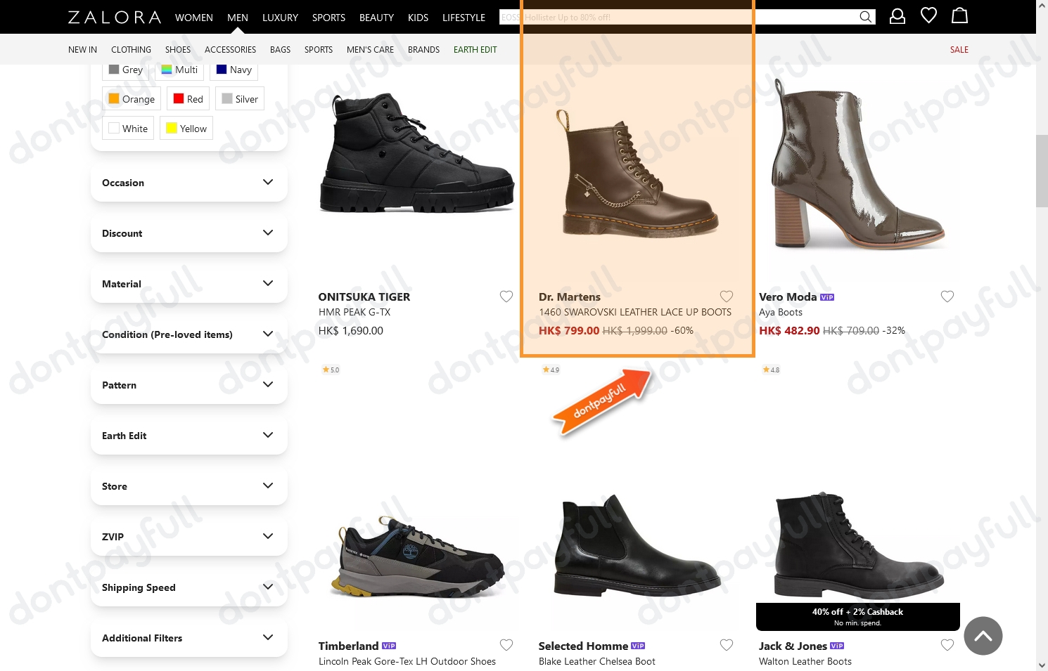Expand the Pattern filter
This screenshot has width=1048, height=671.
coord(188,385)
